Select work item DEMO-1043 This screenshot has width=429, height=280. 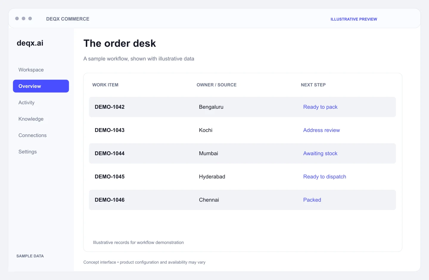point(110,130)
